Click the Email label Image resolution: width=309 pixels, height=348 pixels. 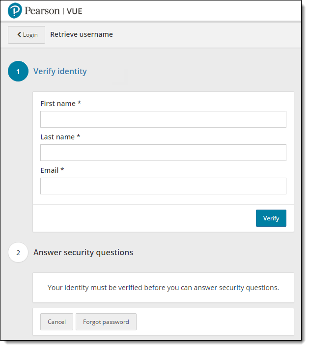coord(53,171)
